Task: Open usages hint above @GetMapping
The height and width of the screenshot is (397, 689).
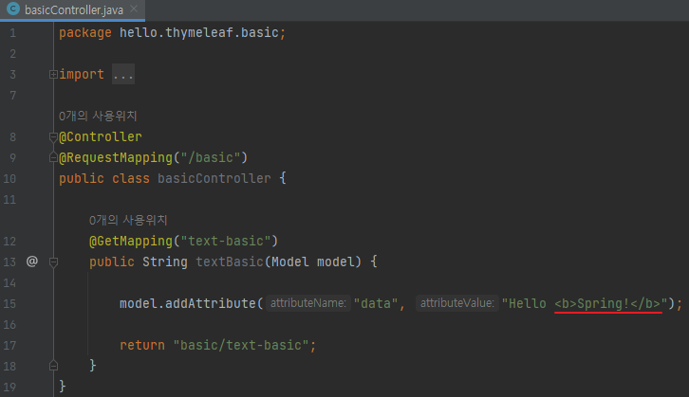Action: (128, 220)
